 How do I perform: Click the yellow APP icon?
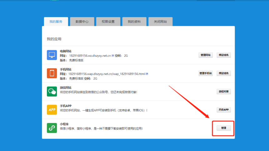pos(52,110)
